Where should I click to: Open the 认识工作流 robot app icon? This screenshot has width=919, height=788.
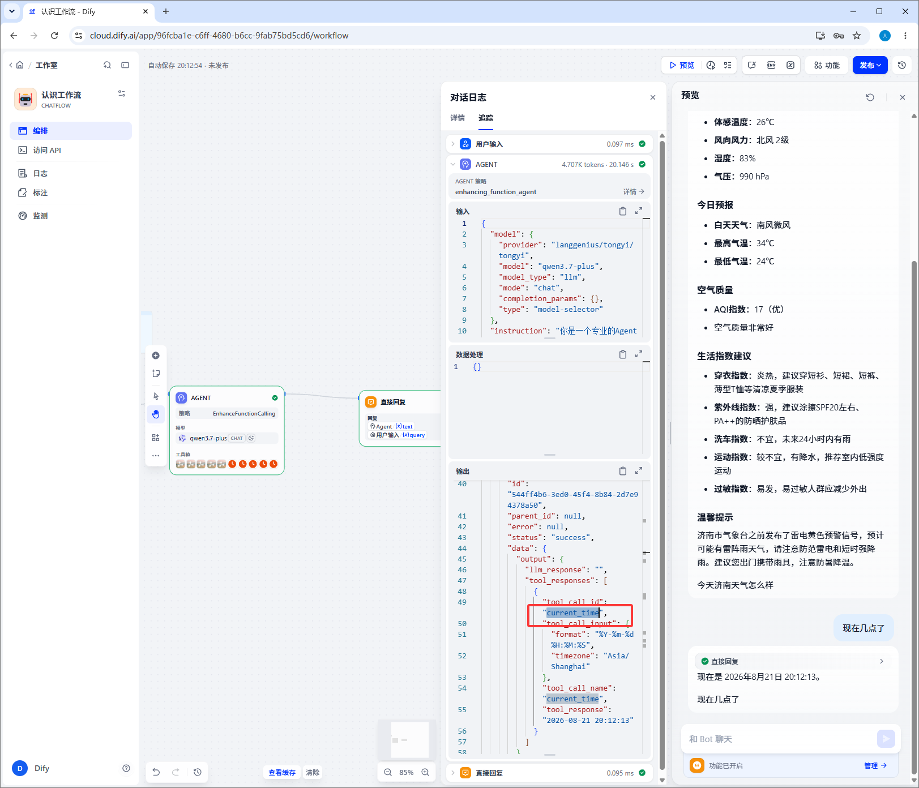(25, 99)
